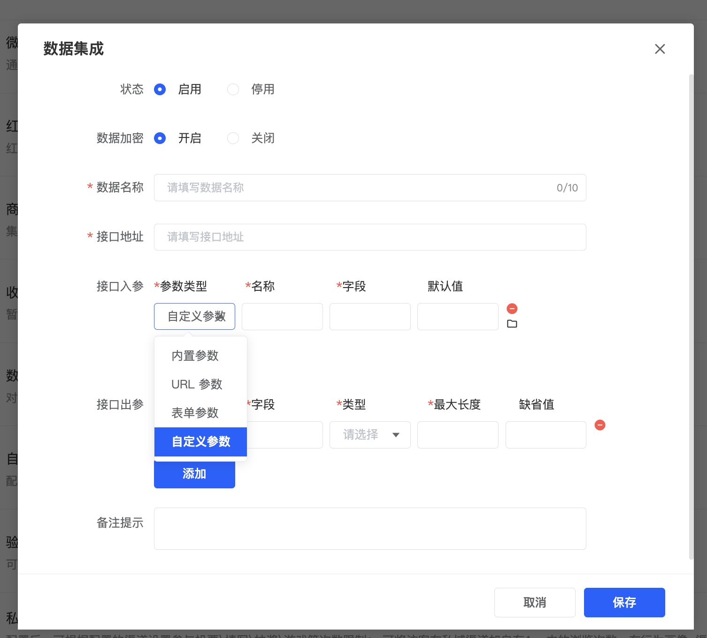Viewport: 707px width, 638px height.
Task: Close the 数据集成 dialog with the X icon
Action: [x=660, y=49]
